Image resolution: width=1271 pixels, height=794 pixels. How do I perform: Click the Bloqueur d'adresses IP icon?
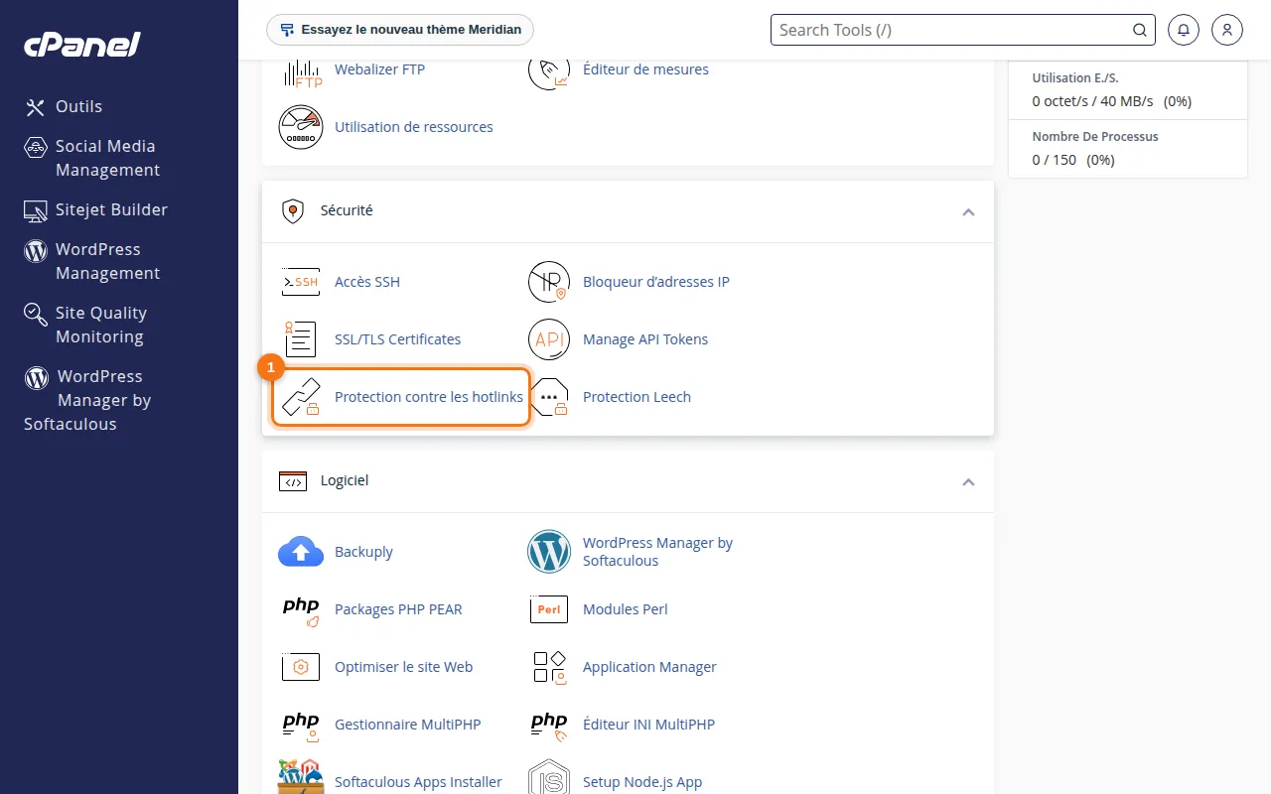tap(549, 282)
